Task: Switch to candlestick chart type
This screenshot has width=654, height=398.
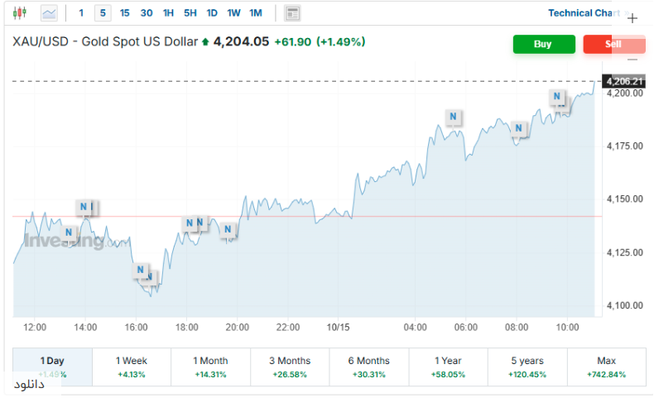Action: click(x=20, y=13)
